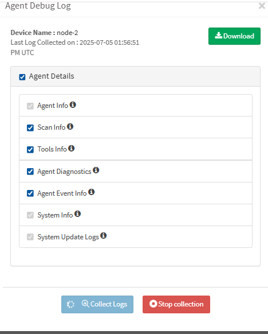This screenshot has width=268, height=334.
Task: Uncheck the Tools Info checkbox
Action: pos(30,150)
